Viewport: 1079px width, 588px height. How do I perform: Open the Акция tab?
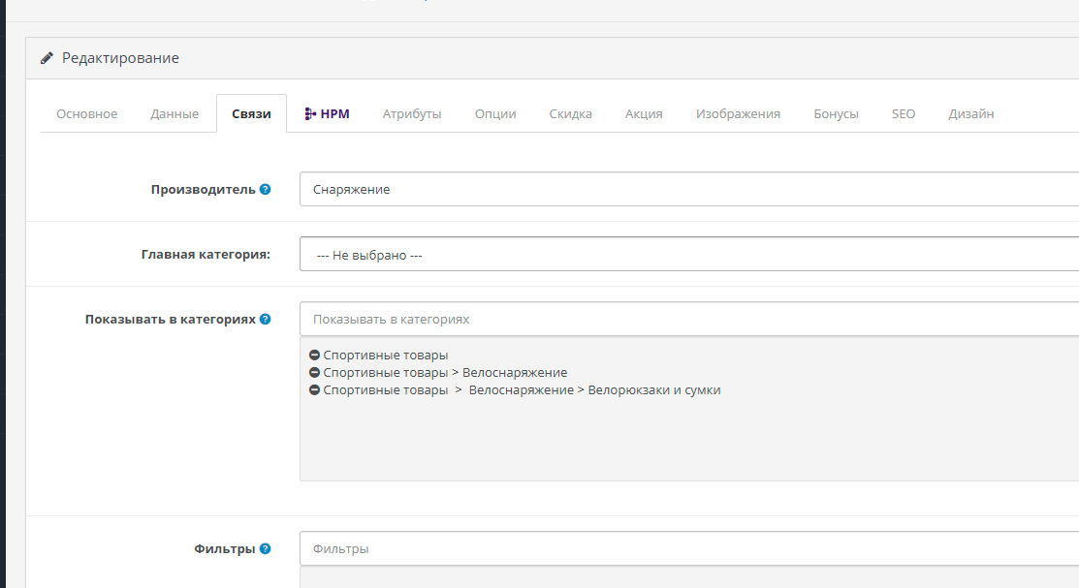click(643, 113)
